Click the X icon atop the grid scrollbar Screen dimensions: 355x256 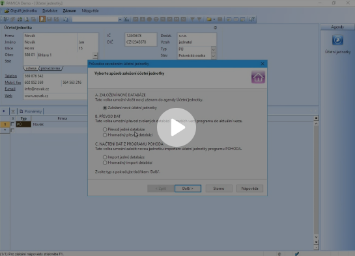tap(316, 118)
